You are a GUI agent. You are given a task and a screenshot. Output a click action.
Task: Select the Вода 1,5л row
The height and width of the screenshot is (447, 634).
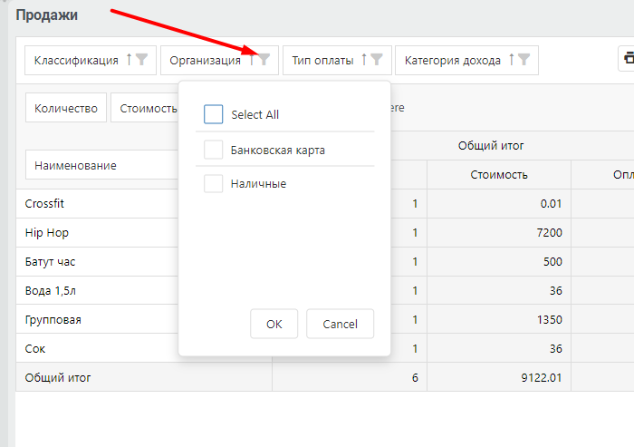(x=97, y=291)
